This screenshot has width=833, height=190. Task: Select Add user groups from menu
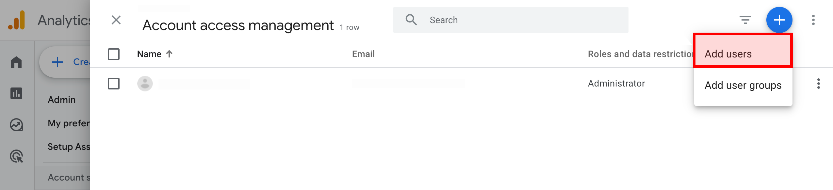[x=743, y=85]
